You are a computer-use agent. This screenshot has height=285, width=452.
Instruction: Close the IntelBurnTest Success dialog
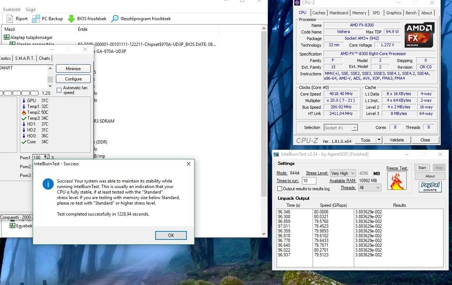[189, 164]
